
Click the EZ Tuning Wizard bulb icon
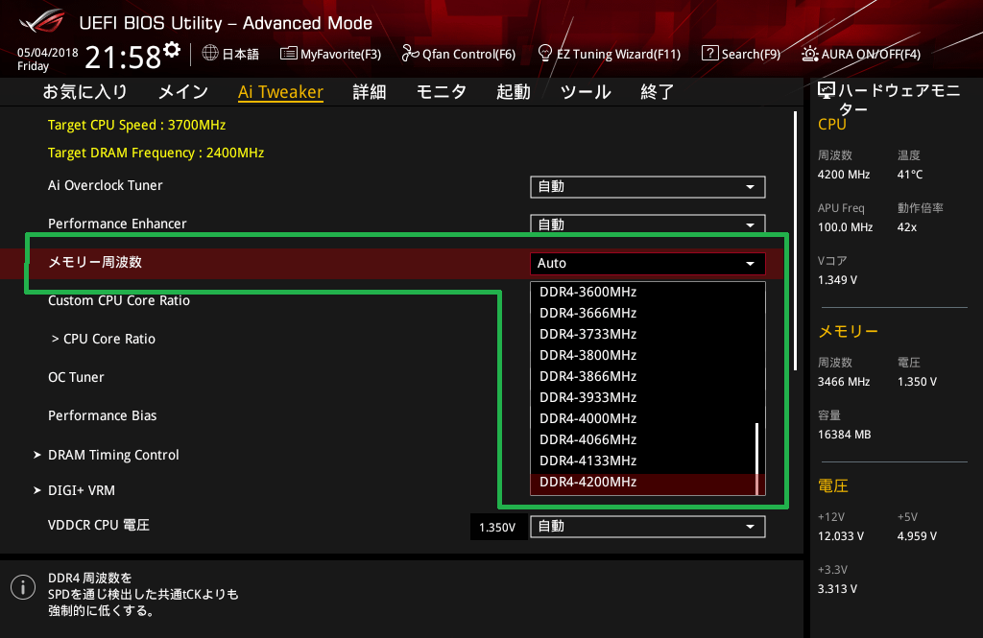coord(545,54)
